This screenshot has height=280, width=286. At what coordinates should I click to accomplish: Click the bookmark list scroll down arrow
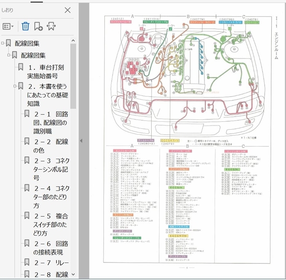(73, 274)
